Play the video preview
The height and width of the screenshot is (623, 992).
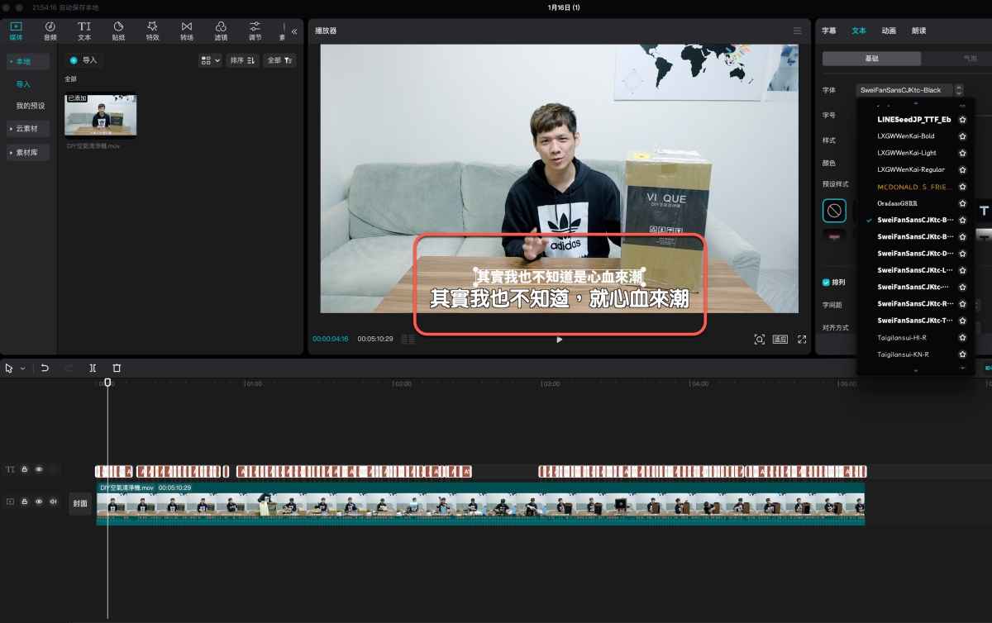click(x=560, y=339)
